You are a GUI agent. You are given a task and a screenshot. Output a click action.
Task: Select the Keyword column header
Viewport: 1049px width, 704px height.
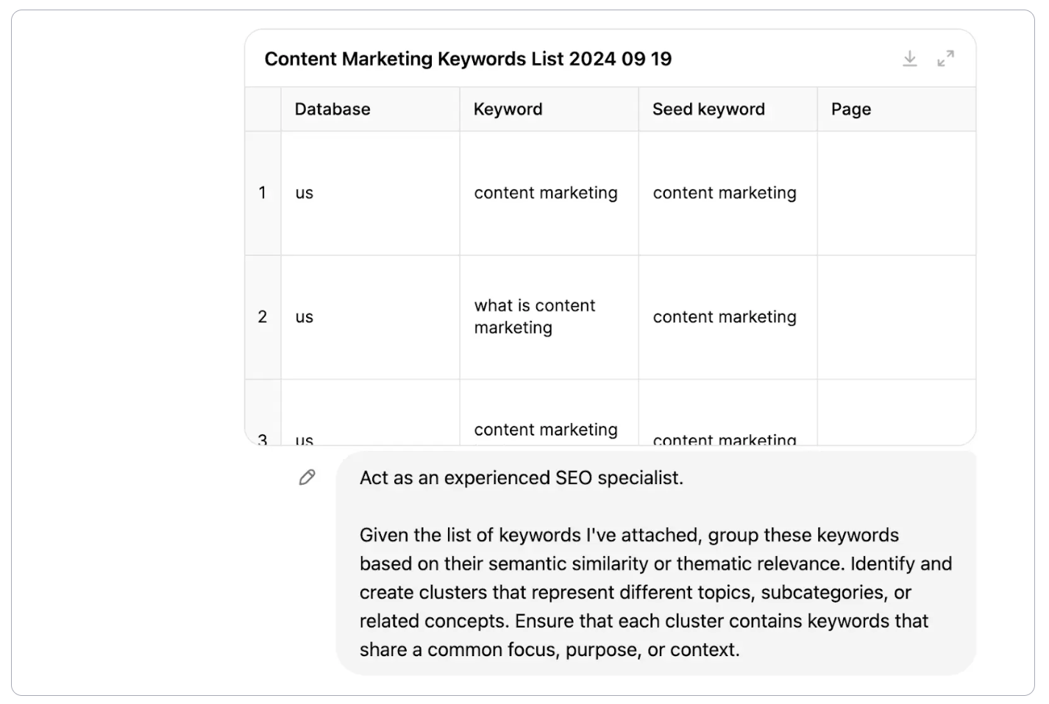[508, 109]
